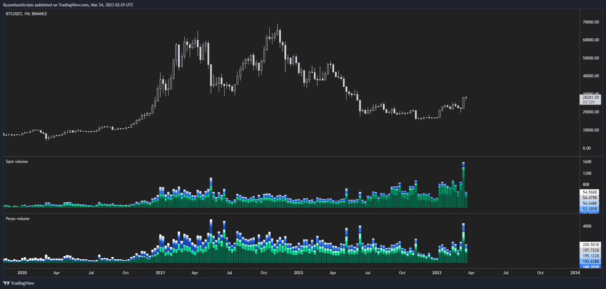Viewport: 606px width, 289px height.
Task: Click the 0.00 price axis label
Action: coord(587,148)
